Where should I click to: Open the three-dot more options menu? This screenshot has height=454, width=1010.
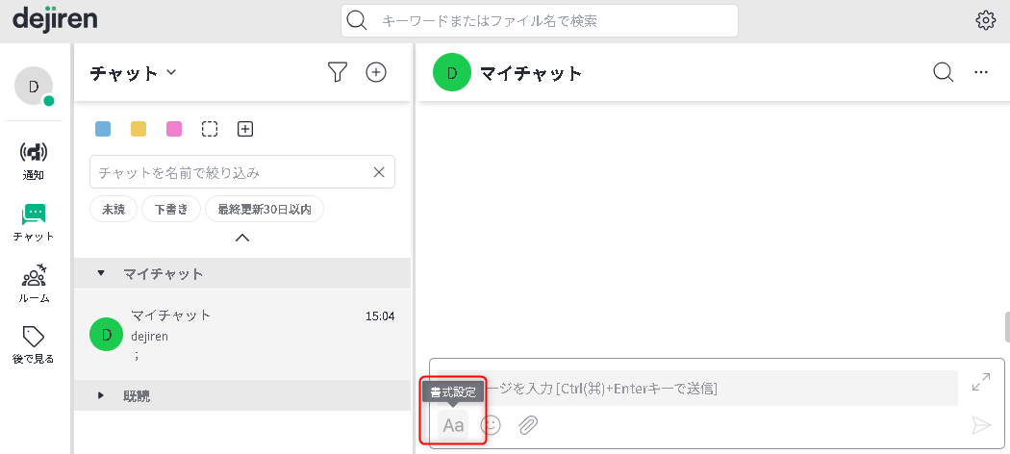pos(981,72)
